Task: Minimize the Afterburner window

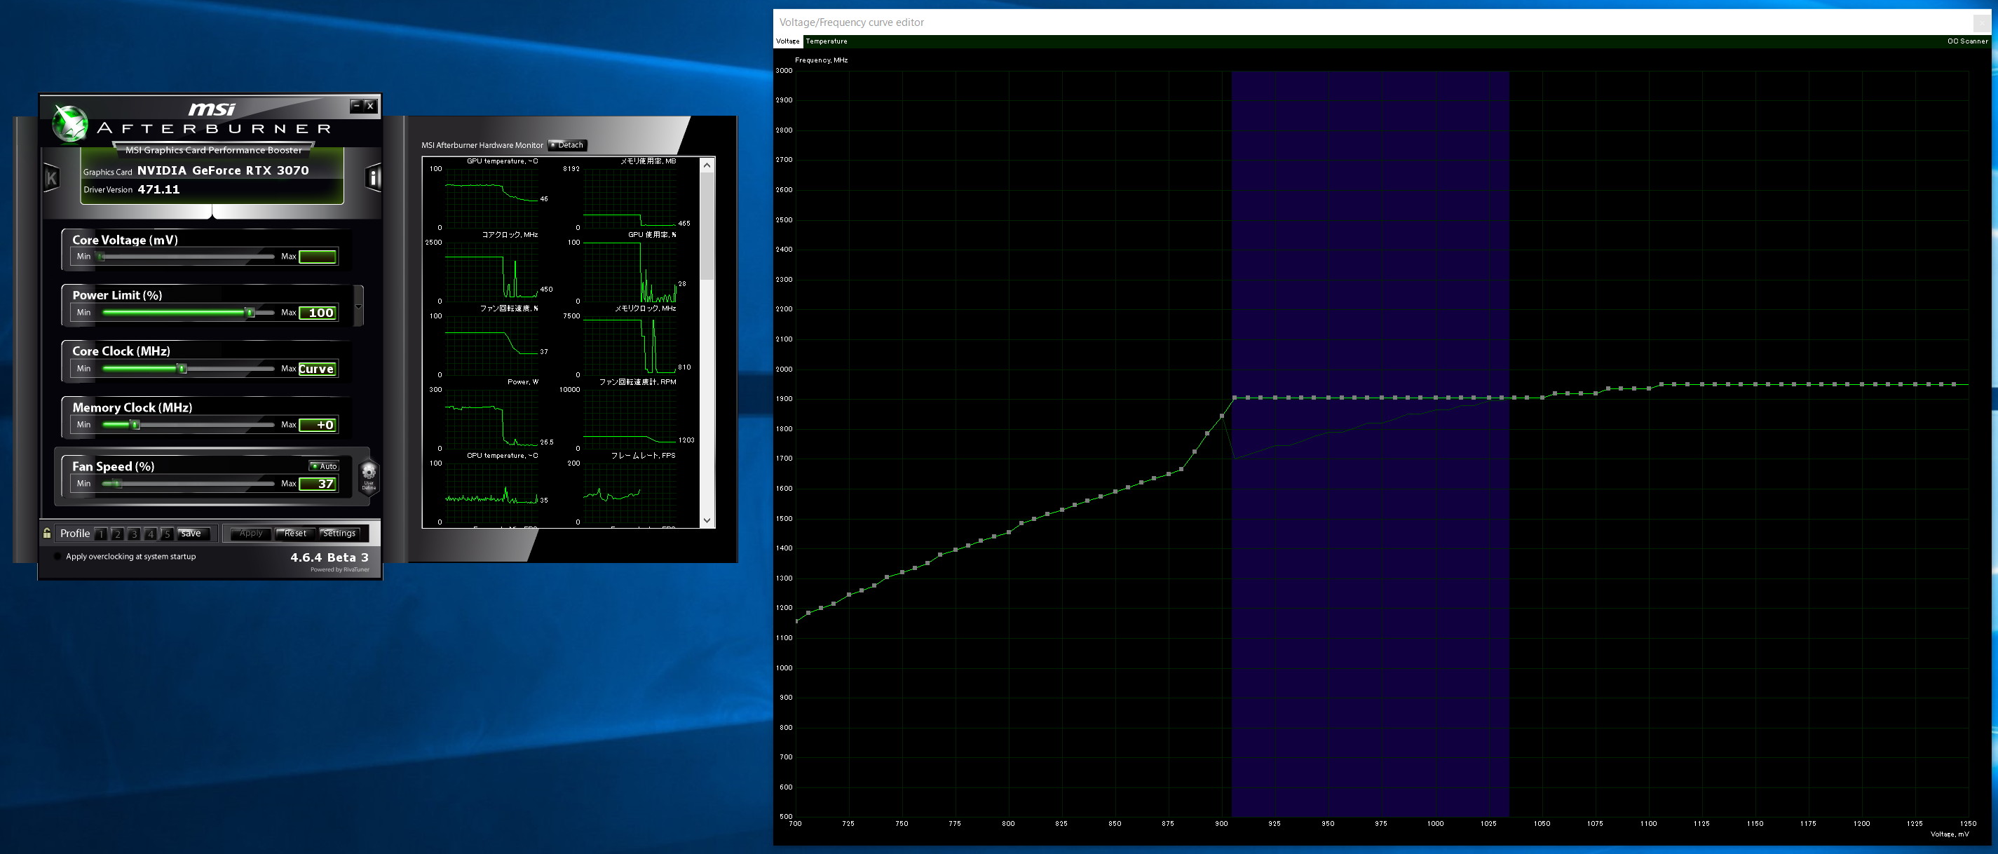Action: click(x=356, y=105)
